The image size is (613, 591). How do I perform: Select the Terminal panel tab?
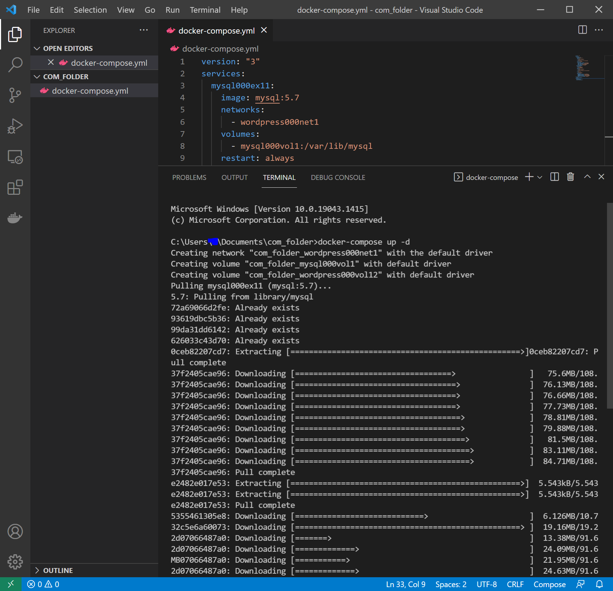tap(279, 177)
